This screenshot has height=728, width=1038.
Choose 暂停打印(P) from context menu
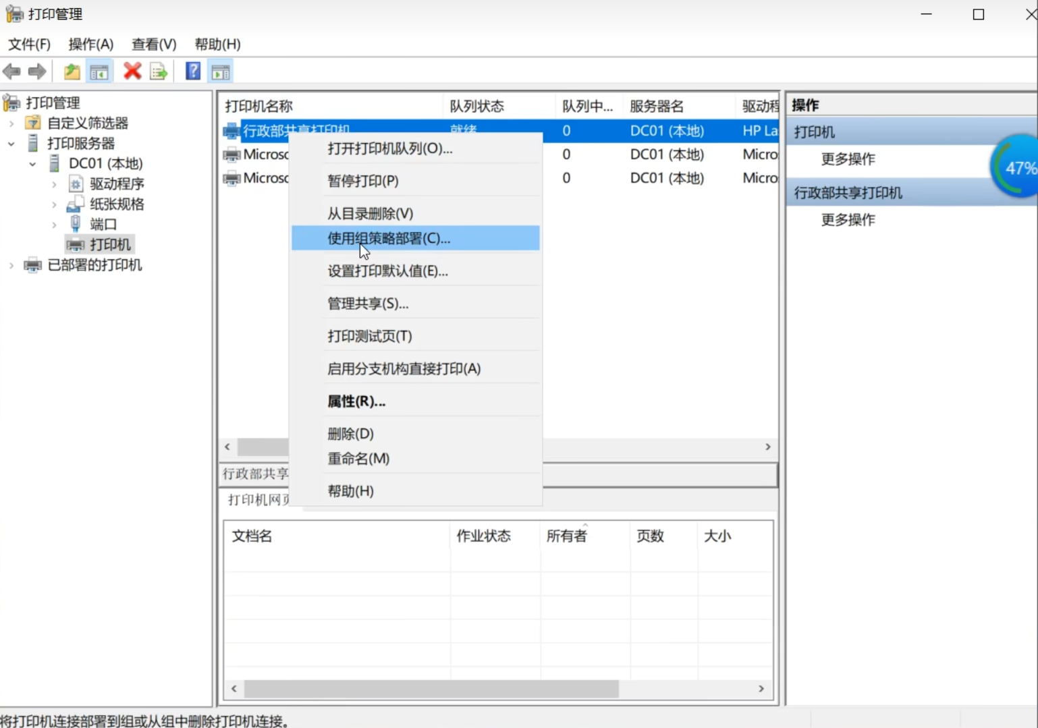coord(416,181)
